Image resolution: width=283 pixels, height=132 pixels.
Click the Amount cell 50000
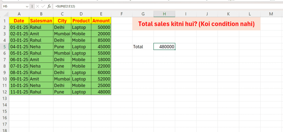101,27
